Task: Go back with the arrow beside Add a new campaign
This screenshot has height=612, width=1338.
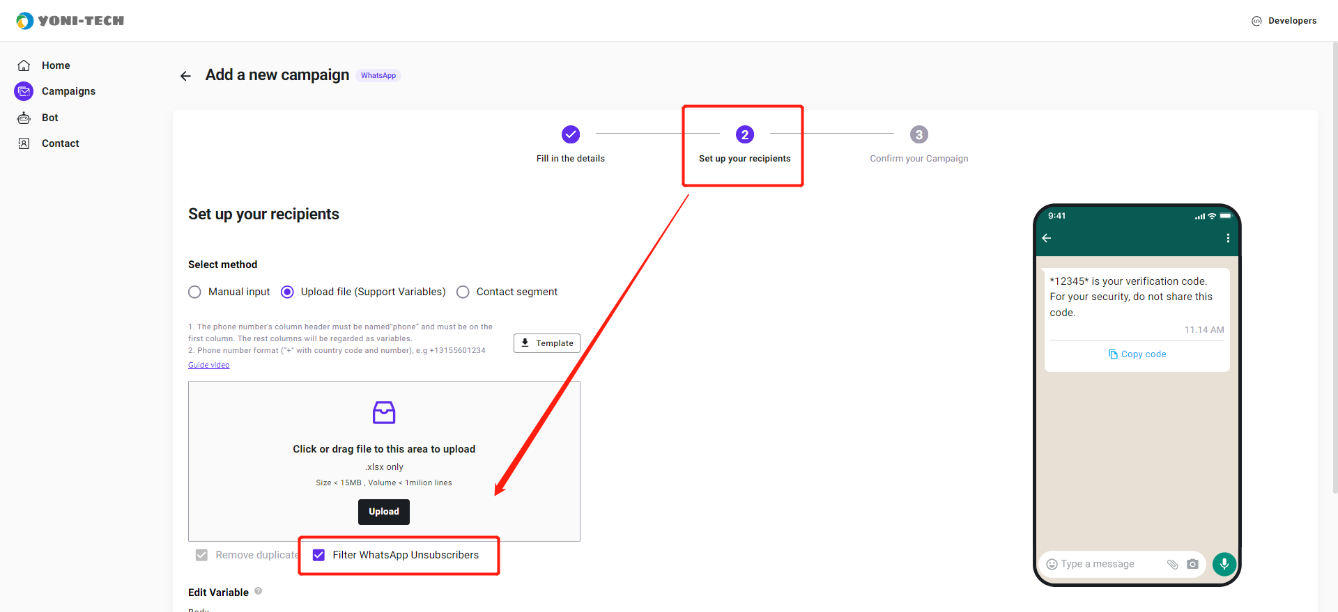Action: (x=185, y=76)
